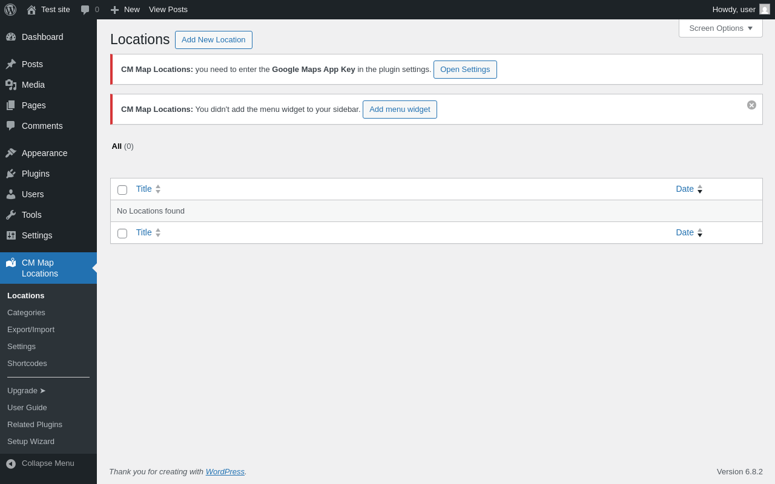This screenshot has height=484, width=775.
Task: Click View Posts in admin bar
Action: [x=168, y=10]
